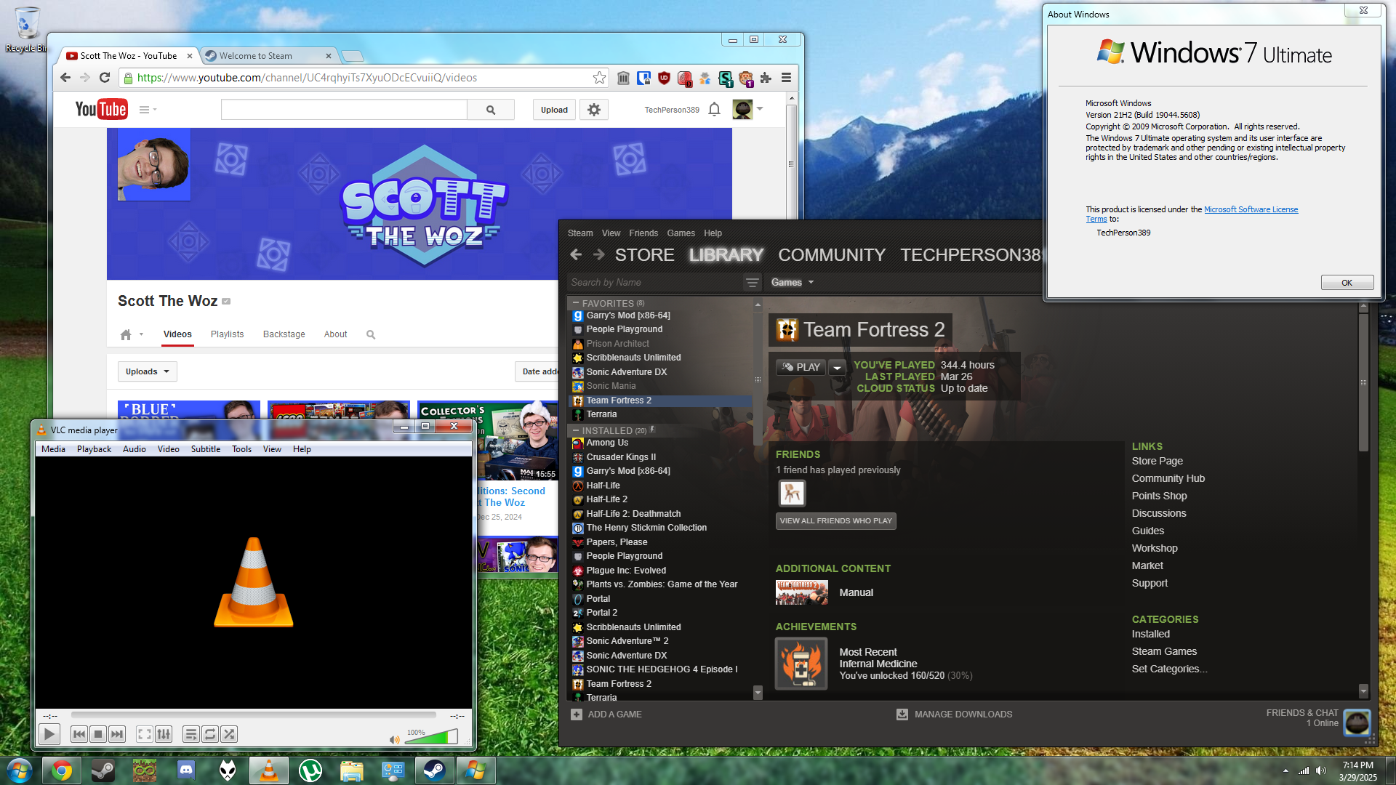Click VLC stop playback button
Image resolution: width=1396 pixels, height=785 pixels.
(x=98, y=734)
